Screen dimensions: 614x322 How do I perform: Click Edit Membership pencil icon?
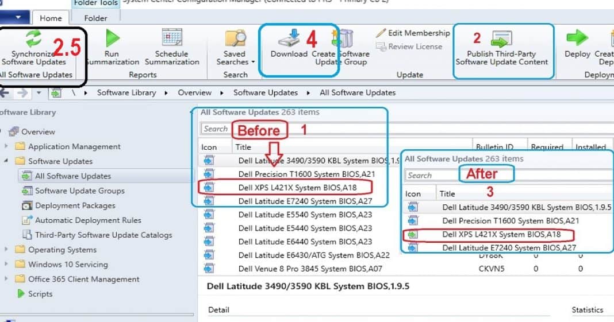click(381, 33)
